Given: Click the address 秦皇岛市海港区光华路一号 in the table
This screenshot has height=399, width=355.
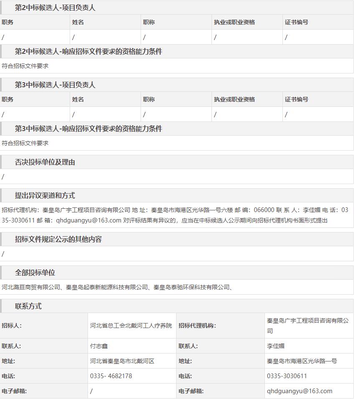Looking at the screenshot, I should pos(302,361).
